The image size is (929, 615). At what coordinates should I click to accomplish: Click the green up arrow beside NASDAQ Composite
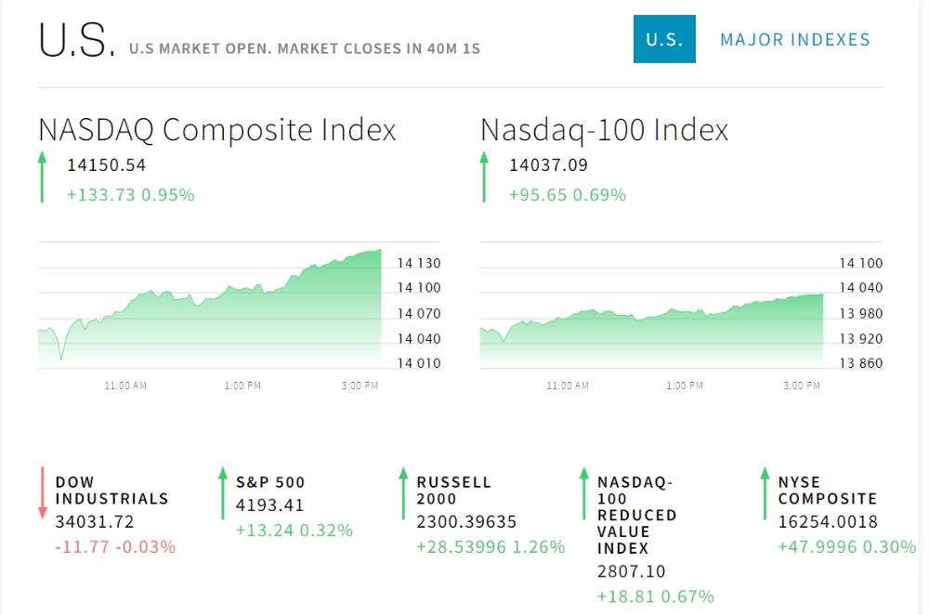point(42,177)
